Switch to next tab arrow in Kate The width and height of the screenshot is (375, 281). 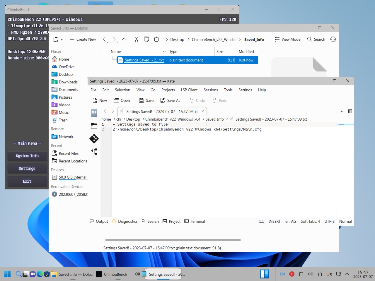[113, 111]
